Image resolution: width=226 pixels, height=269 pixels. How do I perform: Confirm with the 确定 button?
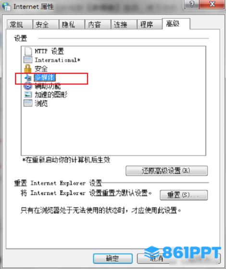point(113,258)
